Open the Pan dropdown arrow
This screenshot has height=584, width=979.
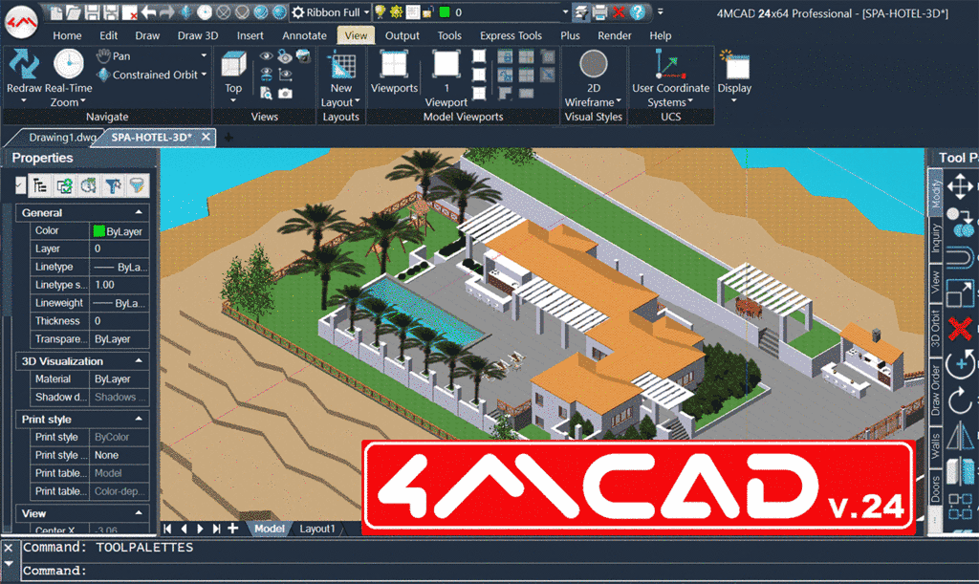[x=205, y=55]
